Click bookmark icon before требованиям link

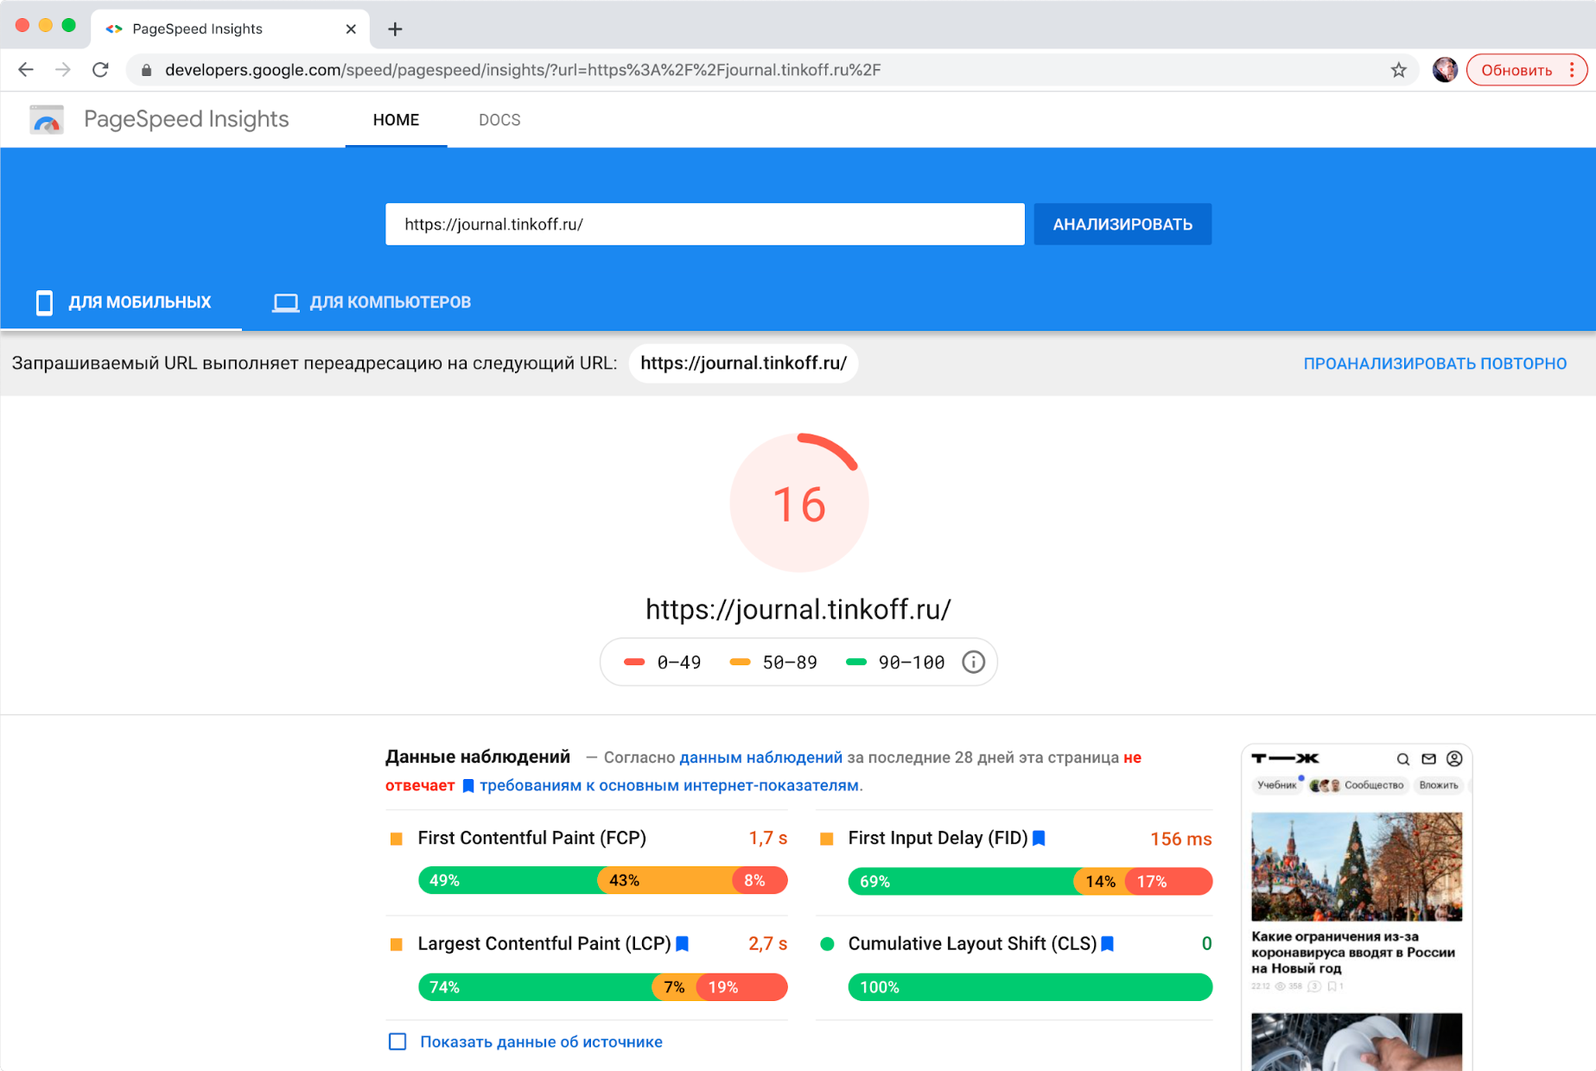[467, 785]
